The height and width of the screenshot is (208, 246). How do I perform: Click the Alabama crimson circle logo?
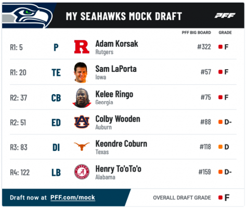[82, 172]
